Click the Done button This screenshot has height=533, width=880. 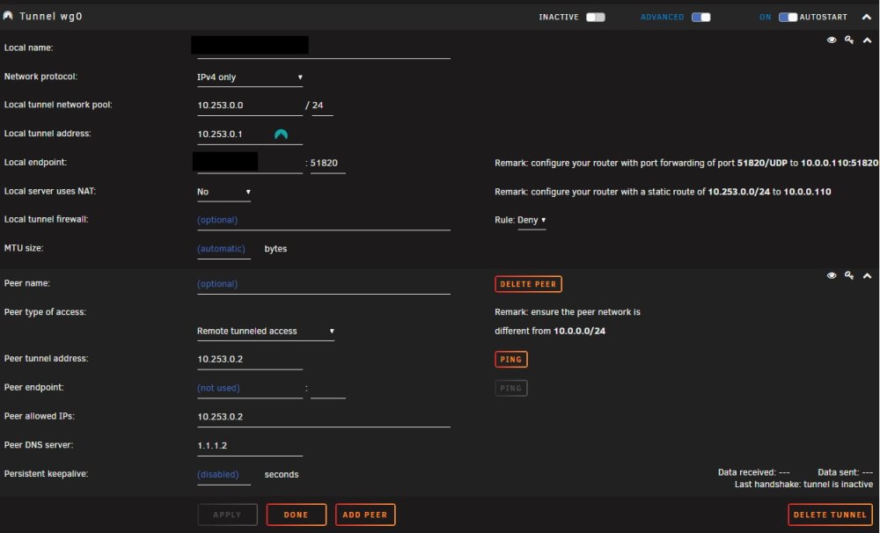pos(297,515)
